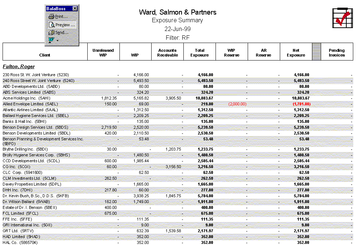
Task: Click the Net Exposure column header
Action: pos(296,52)
